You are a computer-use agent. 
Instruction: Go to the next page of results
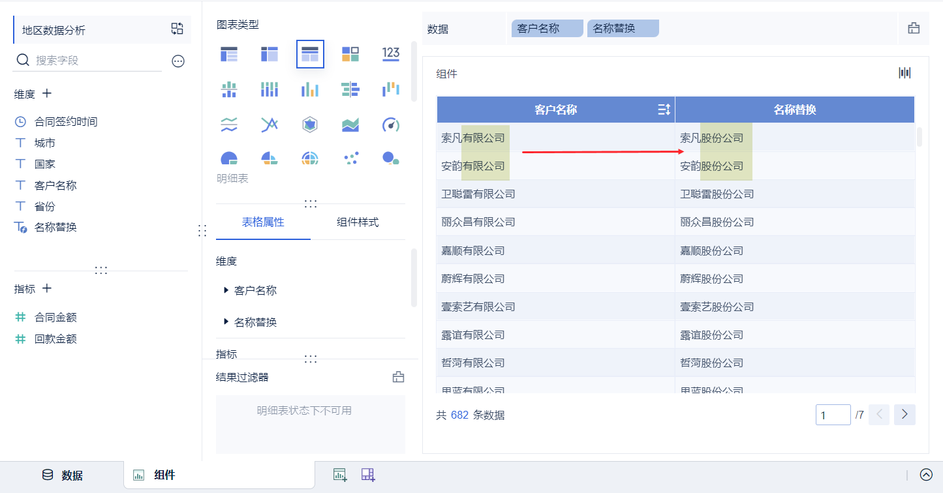coord(904,415)
